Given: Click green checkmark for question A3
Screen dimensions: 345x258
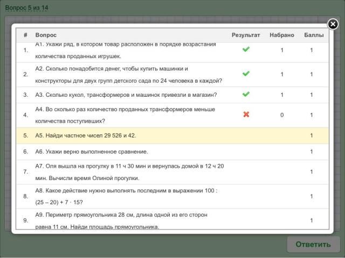Looking at the screenshot, I should click(246, 95).
